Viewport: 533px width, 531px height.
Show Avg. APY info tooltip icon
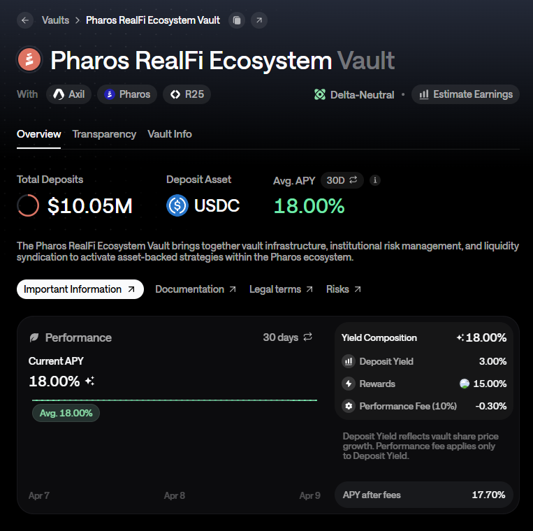coord(375,180)
